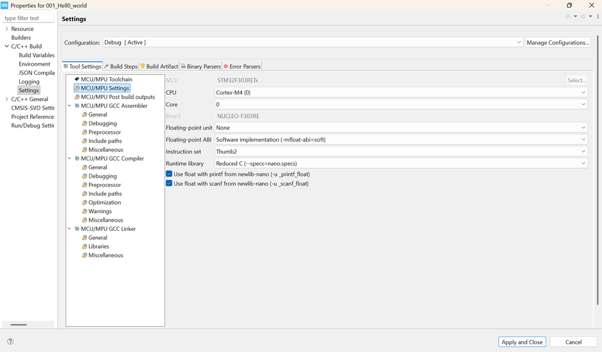Select Compiler Include paths item

[105, 193]
